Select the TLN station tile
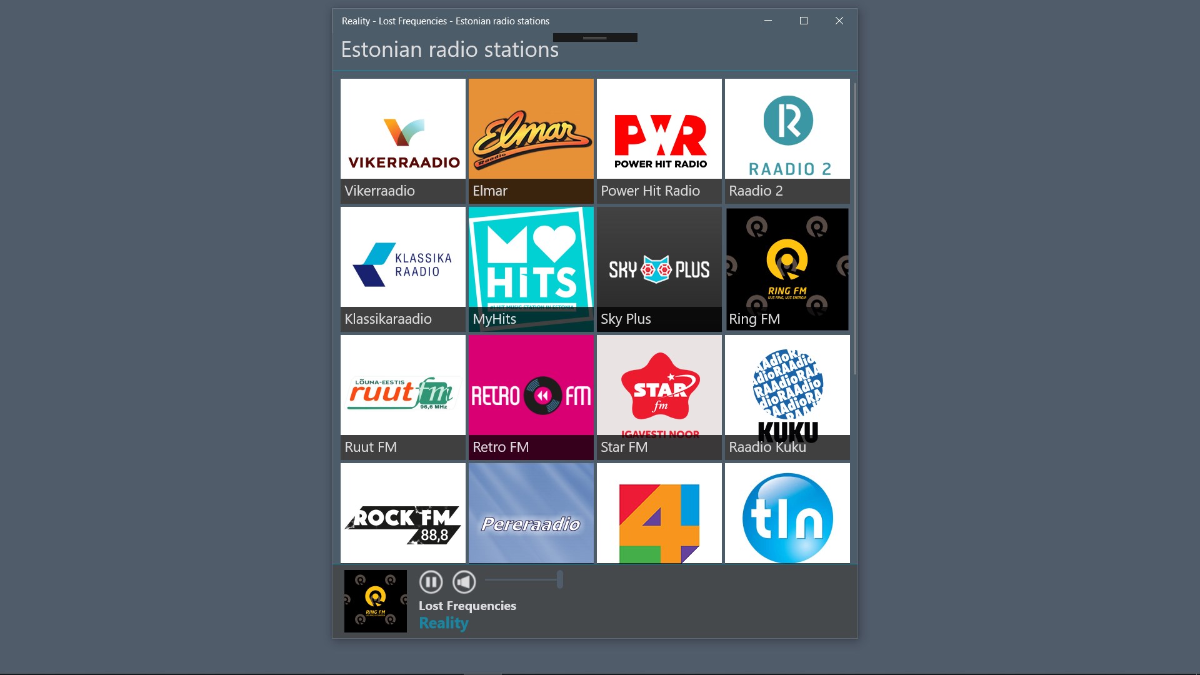The image size is (1200, 675). (x=787, y=512)
